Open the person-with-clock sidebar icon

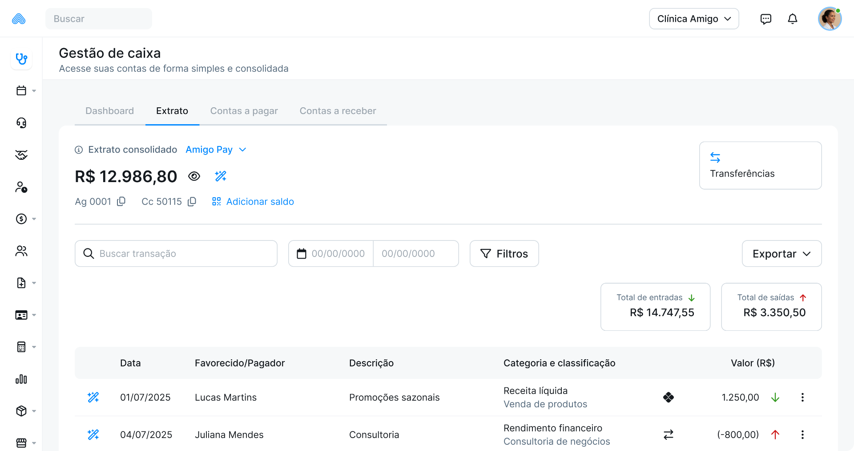(x=21, y=187)
